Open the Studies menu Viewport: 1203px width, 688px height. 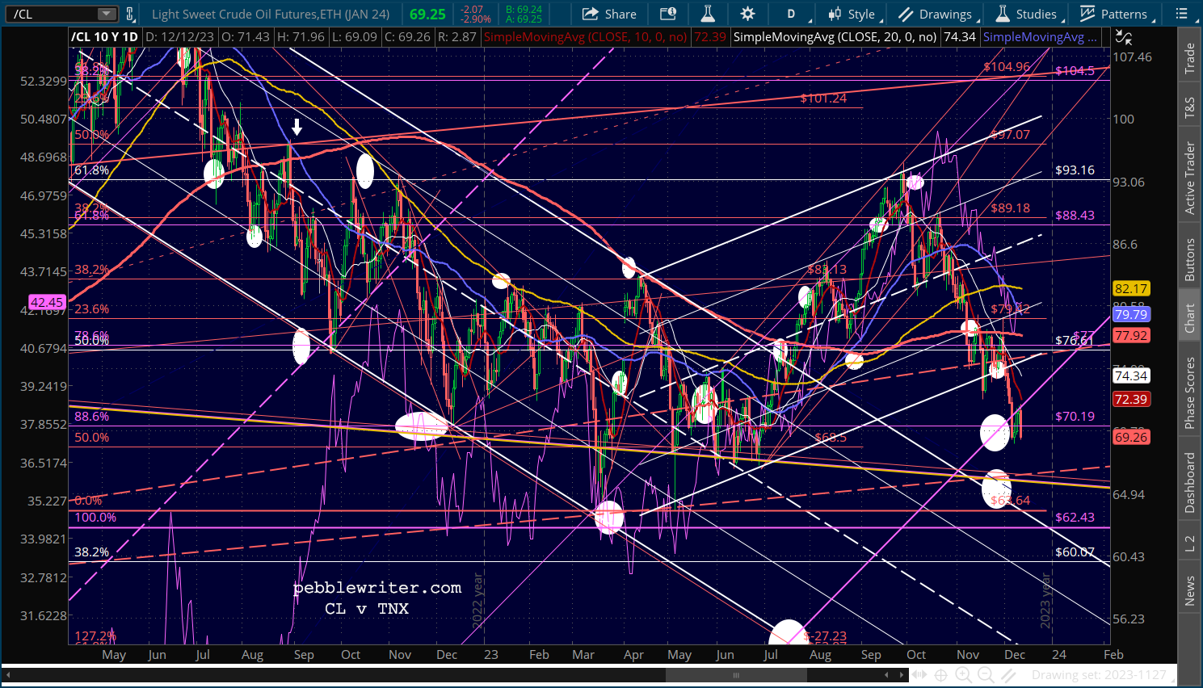[x=1028, y=14]
